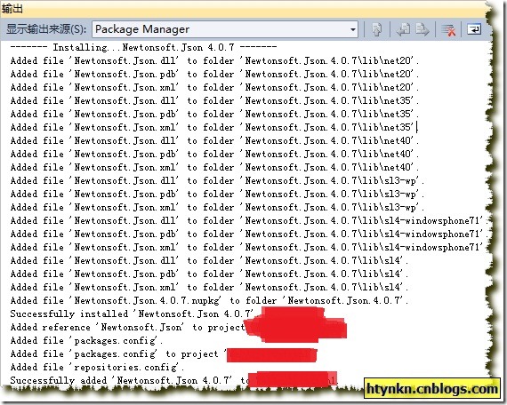Screen dimensions: 507x405
Task: Select line adding Newtonsoft.Json.dll to lib\net35
Action: coord(214,100)
